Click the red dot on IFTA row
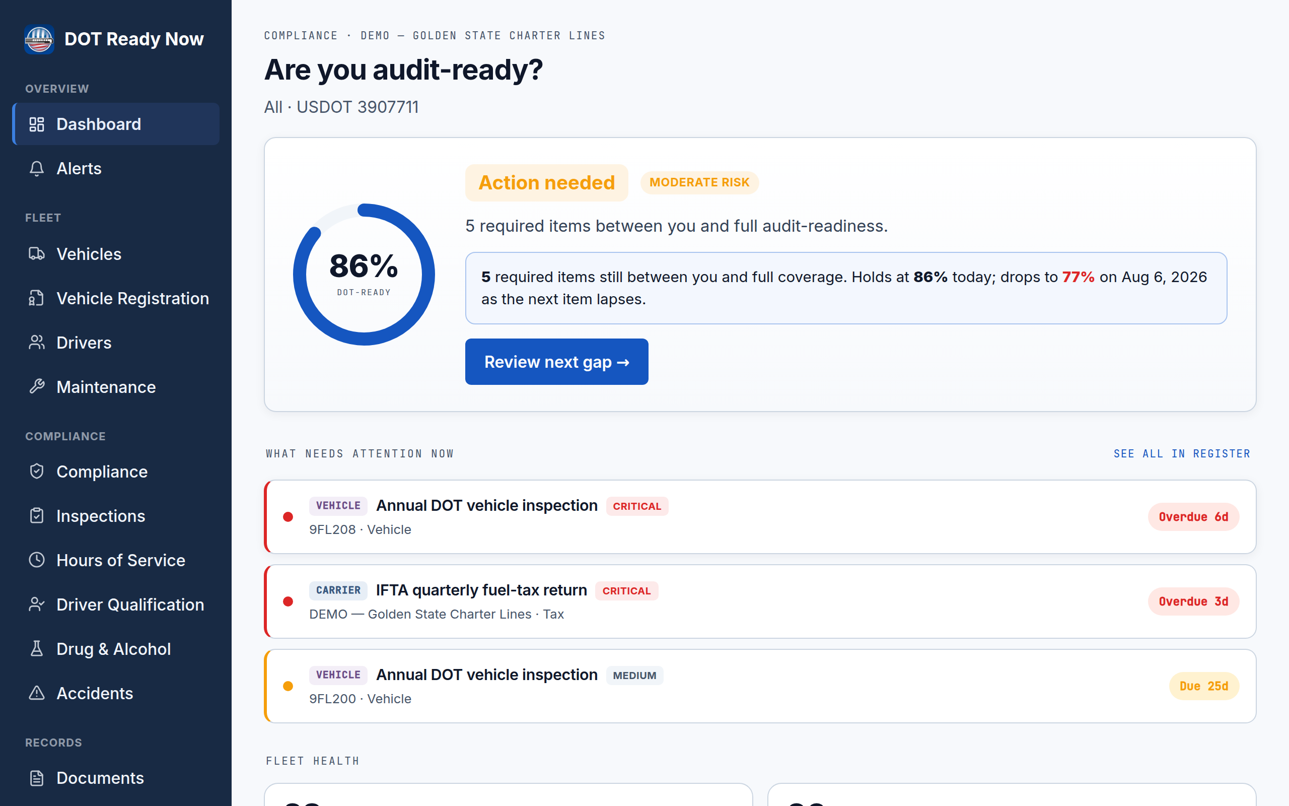The image size is (1289, 806). [x=288, y=601]
